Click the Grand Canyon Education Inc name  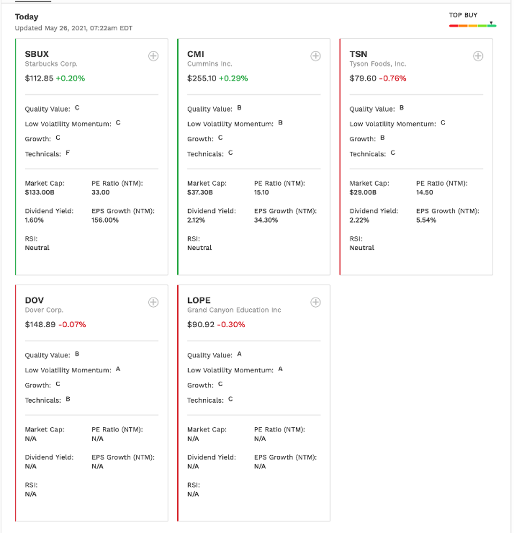click(234, 310)
